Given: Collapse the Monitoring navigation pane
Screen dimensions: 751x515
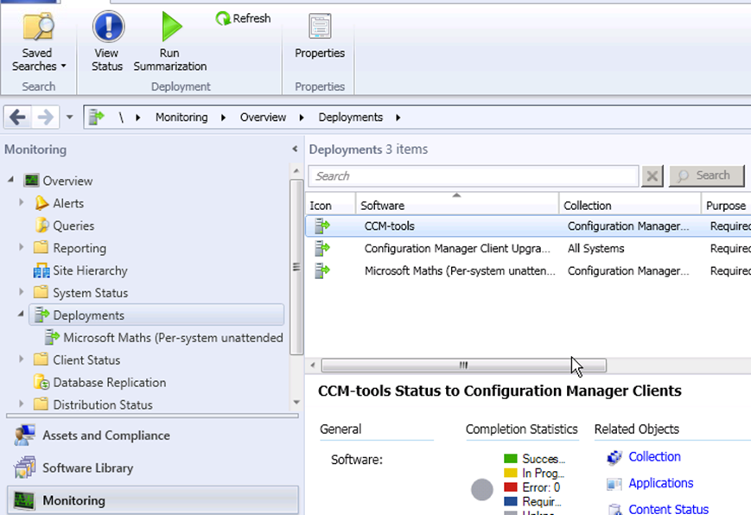Looking at the screenshot, I should click(x=295, y=149).
